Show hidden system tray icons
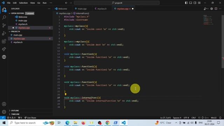 pyautogui.click(x=176, y=123)
